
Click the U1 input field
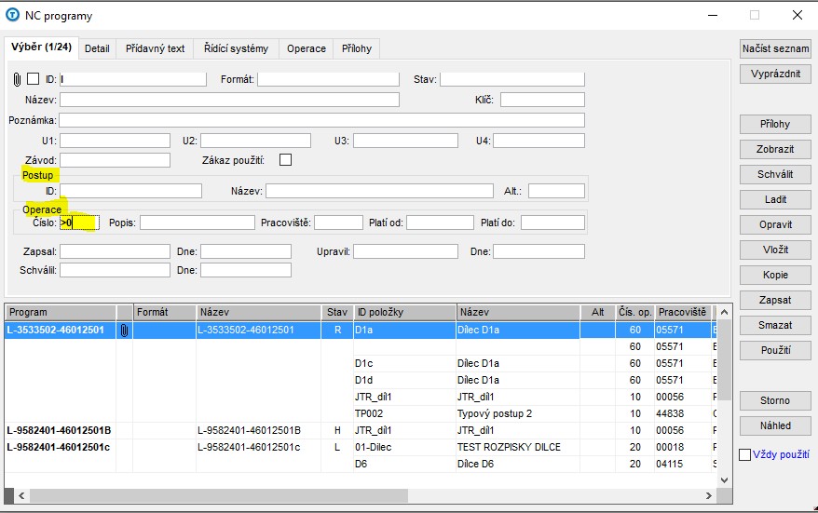(115, 141)
